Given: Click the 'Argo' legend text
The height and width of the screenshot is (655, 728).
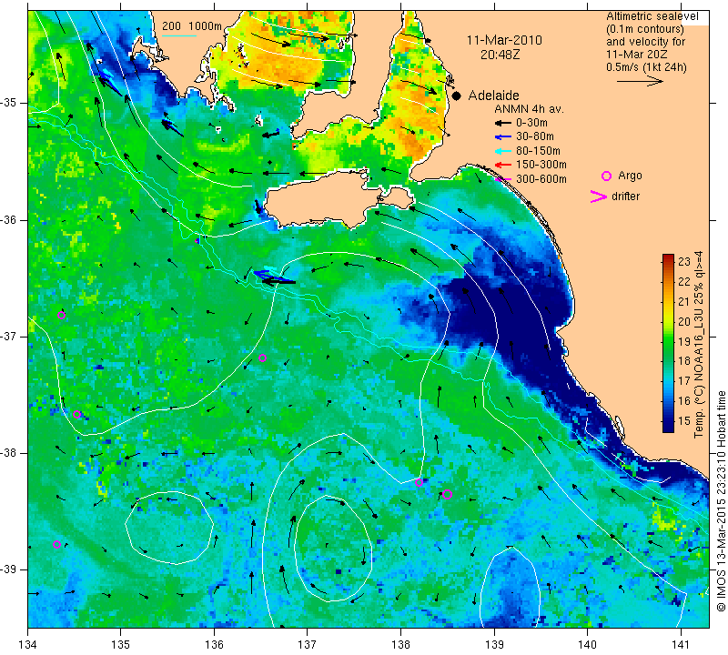Looking at the screenshot, I should click(630, 176).
